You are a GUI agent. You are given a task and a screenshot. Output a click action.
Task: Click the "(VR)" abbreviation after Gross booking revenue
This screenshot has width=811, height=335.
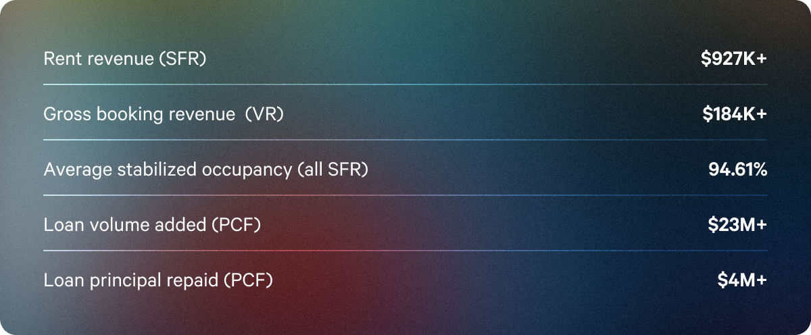(x=264, y=115)
